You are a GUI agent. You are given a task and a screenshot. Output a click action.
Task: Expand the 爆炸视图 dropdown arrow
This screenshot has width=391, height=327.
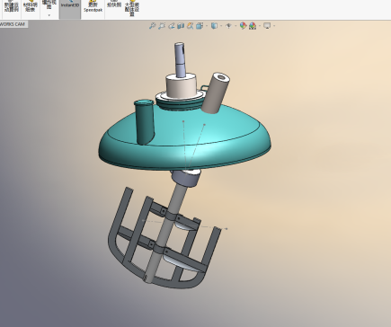pyautogui.click(x=49, y=15)
